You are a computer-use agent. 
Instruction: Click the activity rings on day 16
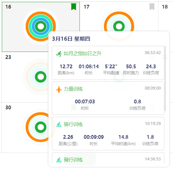pos(41,26)
